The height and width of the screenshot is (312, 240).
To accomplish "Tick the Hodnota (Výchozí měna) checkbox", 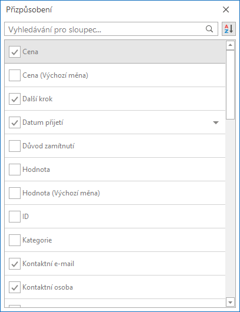I will tap(15, 193).
